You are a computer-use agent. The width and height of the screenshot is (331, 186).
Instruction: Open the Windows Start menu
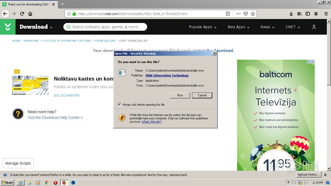tap(7, 183)
